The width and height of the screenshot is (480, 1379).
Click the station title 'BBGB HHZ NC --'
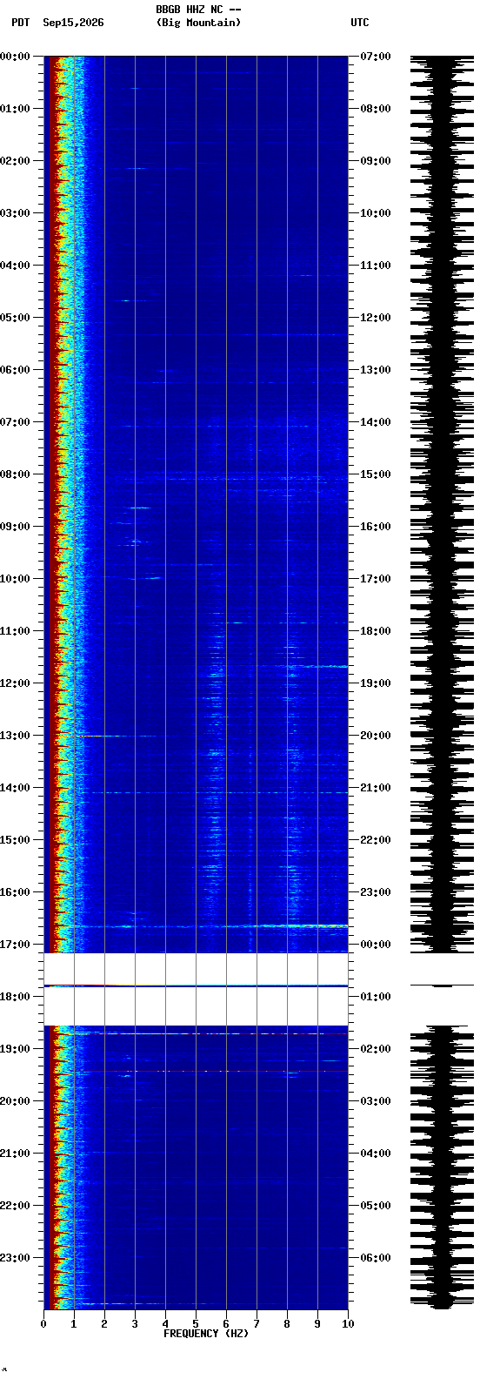198,10
